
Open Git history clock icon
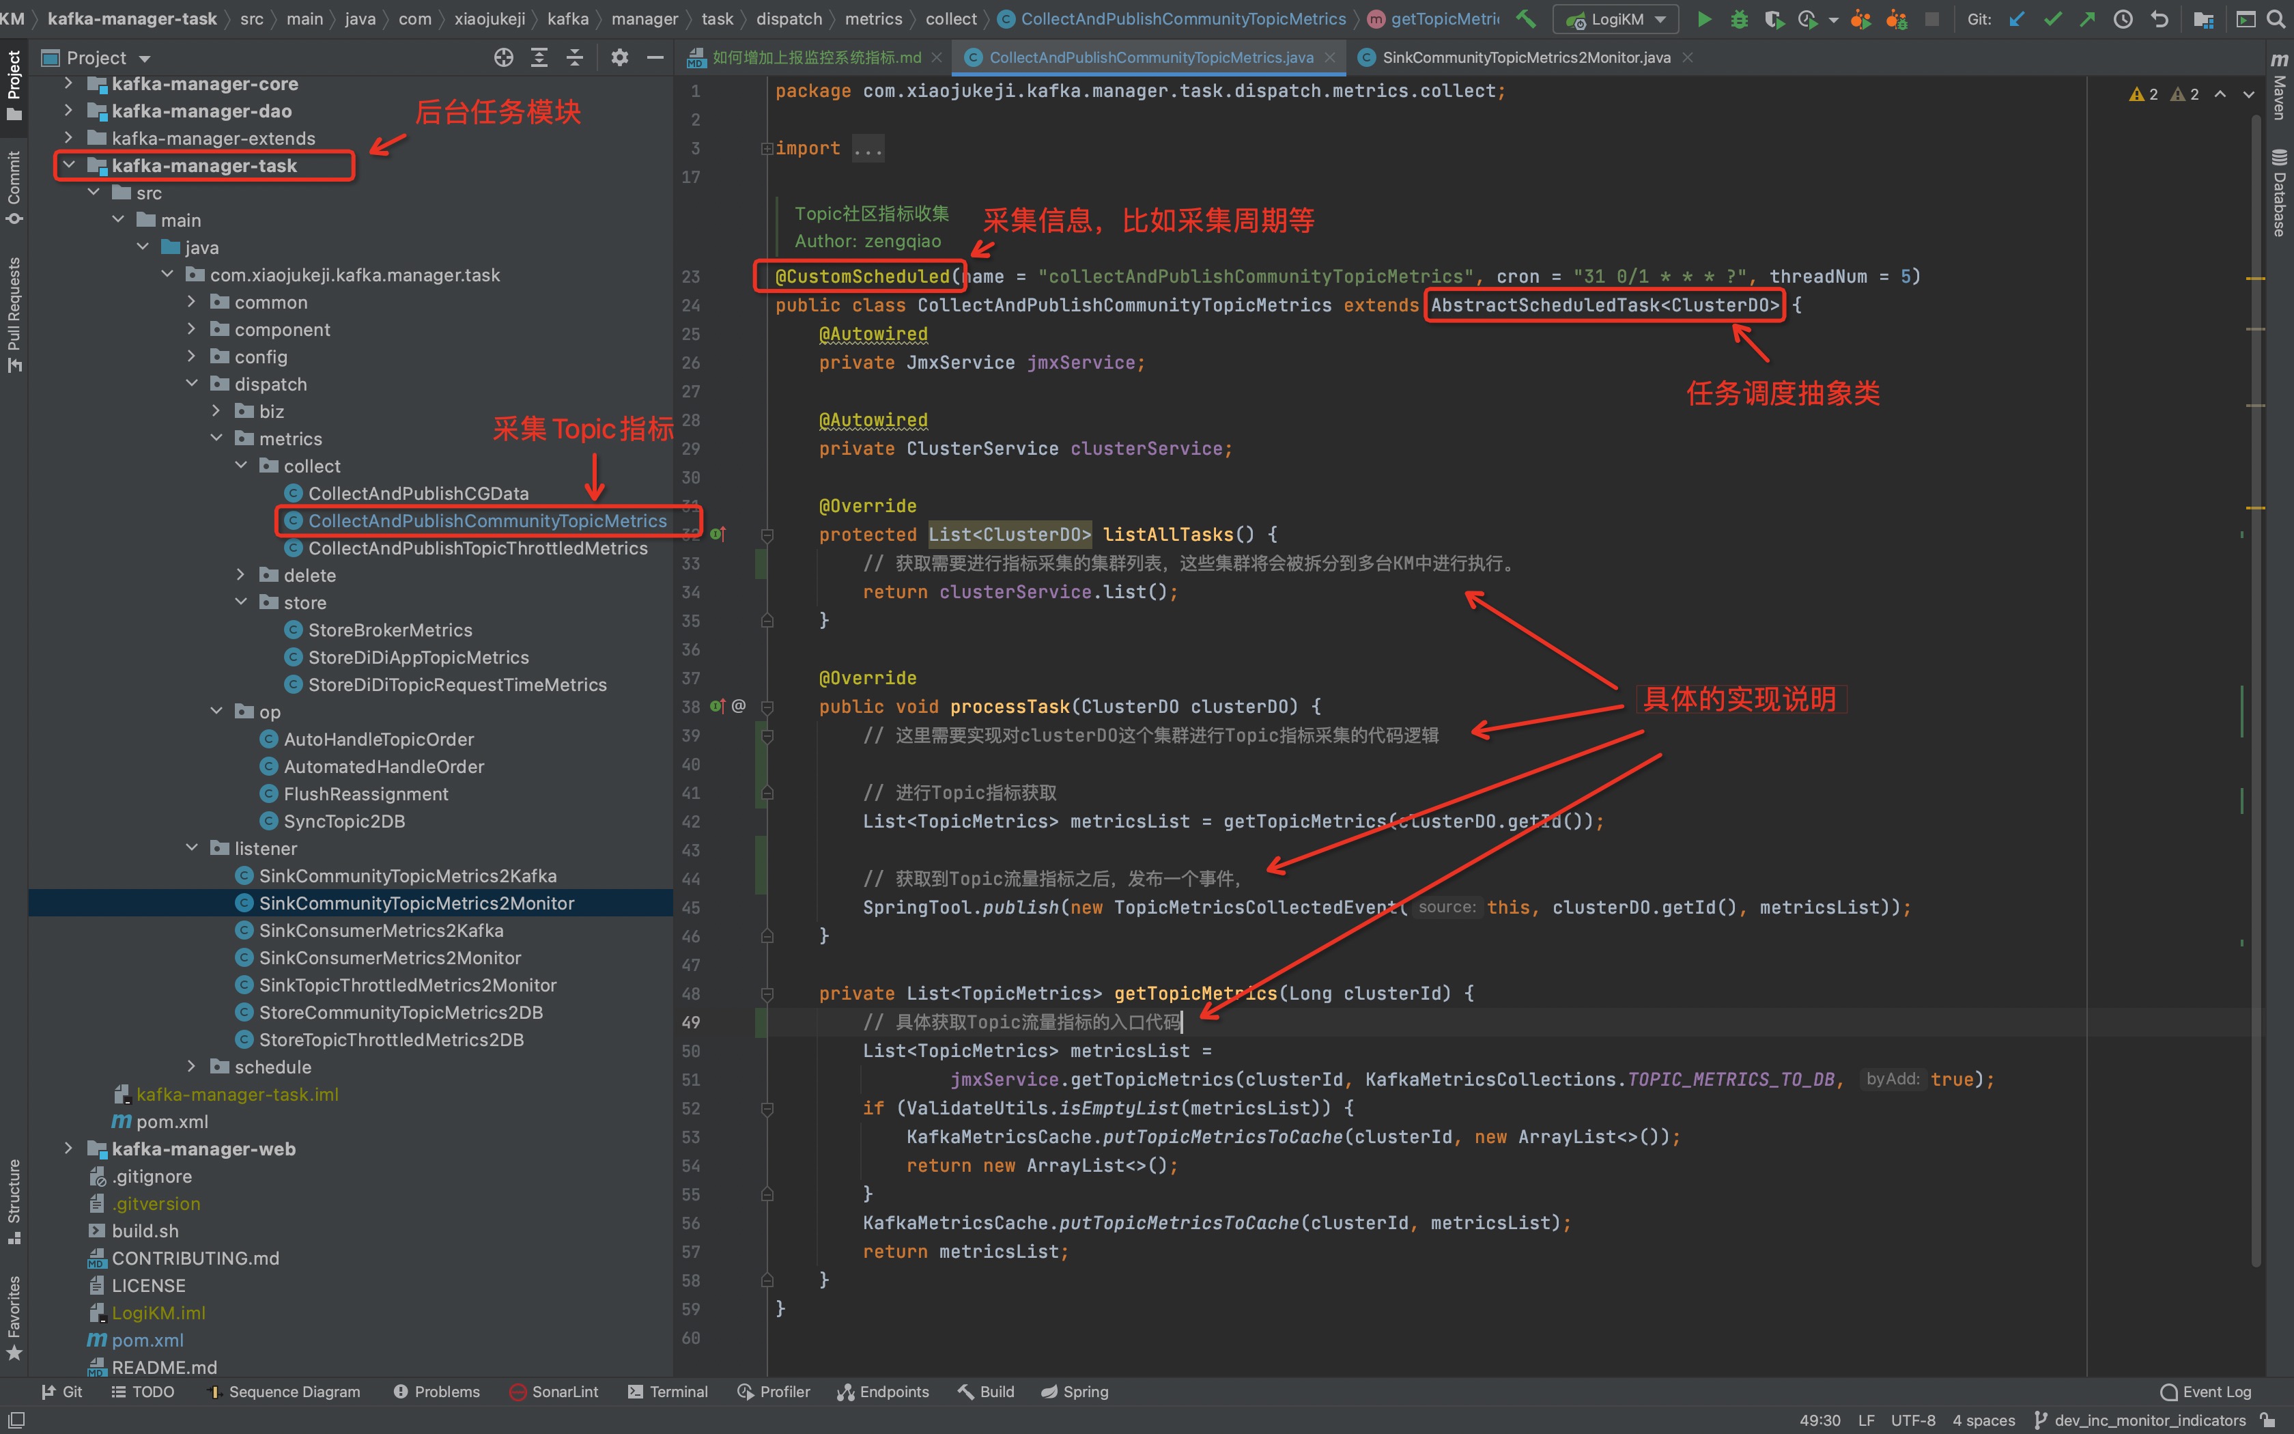click(x=2123, y=19)
